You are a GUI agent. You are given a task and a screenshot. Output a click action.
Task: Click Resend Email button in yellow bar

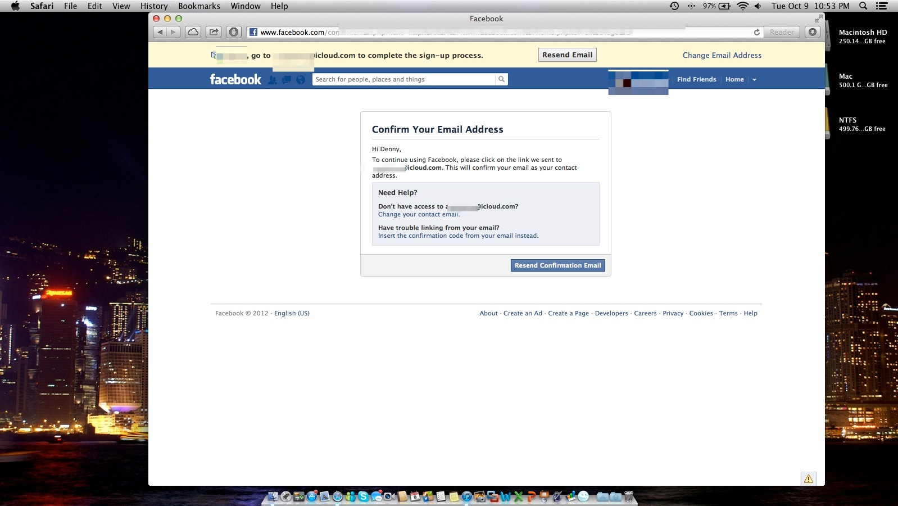567,55
